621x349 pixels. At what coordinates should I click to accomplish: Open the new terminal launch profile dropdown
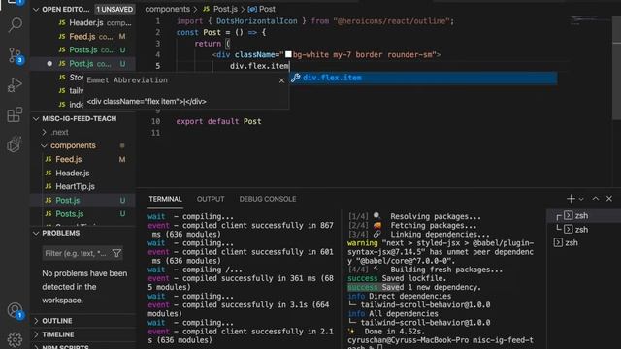[581, 199]
